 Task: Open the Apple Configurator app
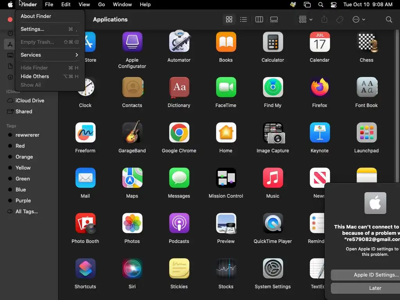coord(132,42)
